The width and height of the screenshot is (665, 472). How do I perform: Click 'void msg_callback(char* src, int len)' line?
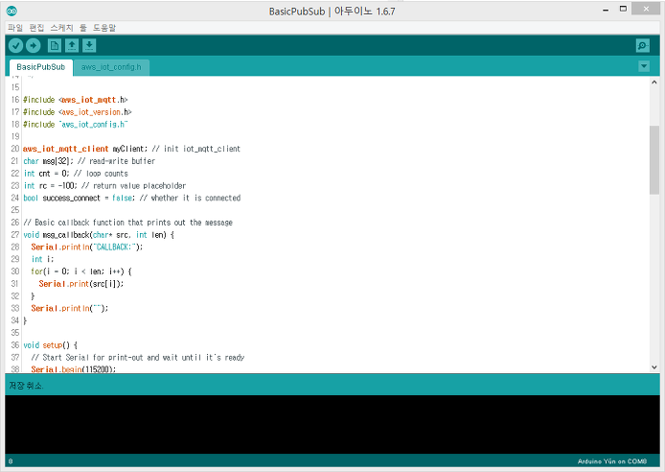tap(99, 235)
